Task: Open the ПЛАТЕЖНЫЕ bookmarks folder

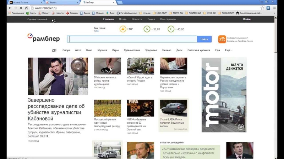Action: [x=193, y=13]
